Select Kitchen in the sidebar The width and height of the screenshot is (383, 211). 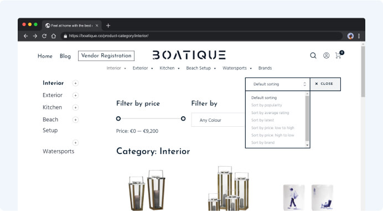pos(52,107)
